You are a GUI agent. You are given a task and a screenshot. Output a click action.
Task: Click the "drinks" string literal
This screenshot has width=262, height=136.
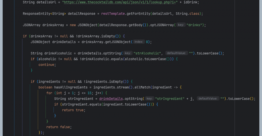point(194,25)
